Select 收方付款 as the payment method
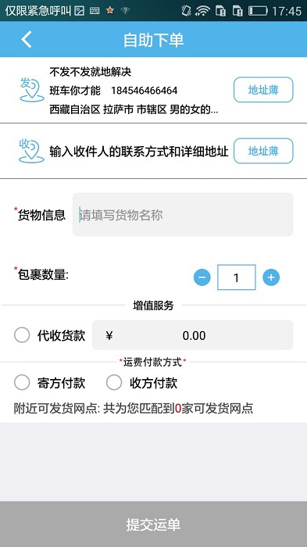This screenshot has width=307, height=547. click(114, 382)
